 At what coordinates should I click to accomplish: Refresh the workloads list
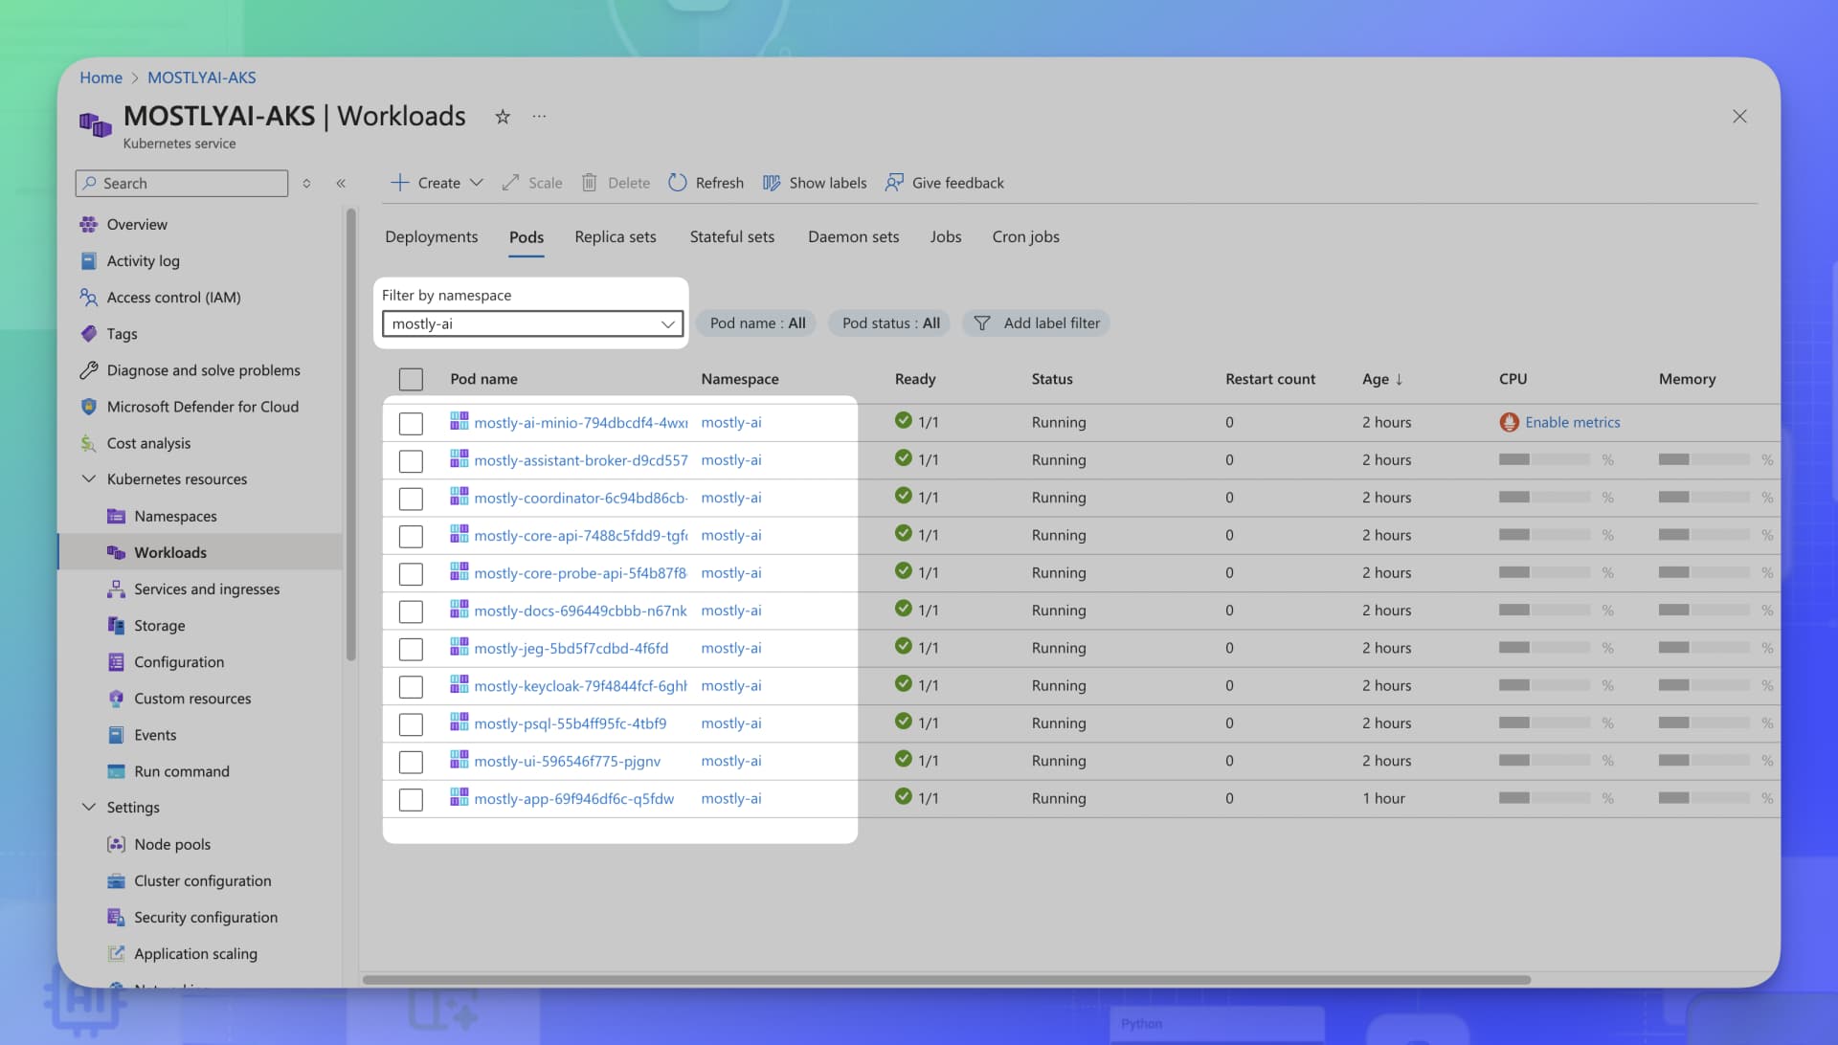[x=706, y=182]
